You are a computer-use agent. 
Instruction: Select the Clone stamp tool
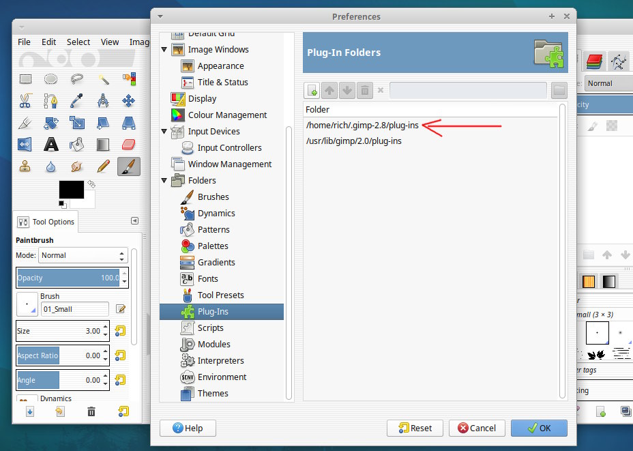point(25,166)
